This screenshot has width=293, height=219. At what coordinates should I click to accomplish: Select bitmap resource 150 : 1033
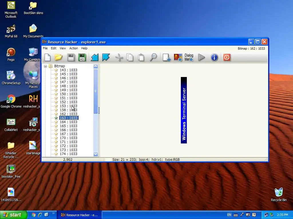click(x=68, y=94)
